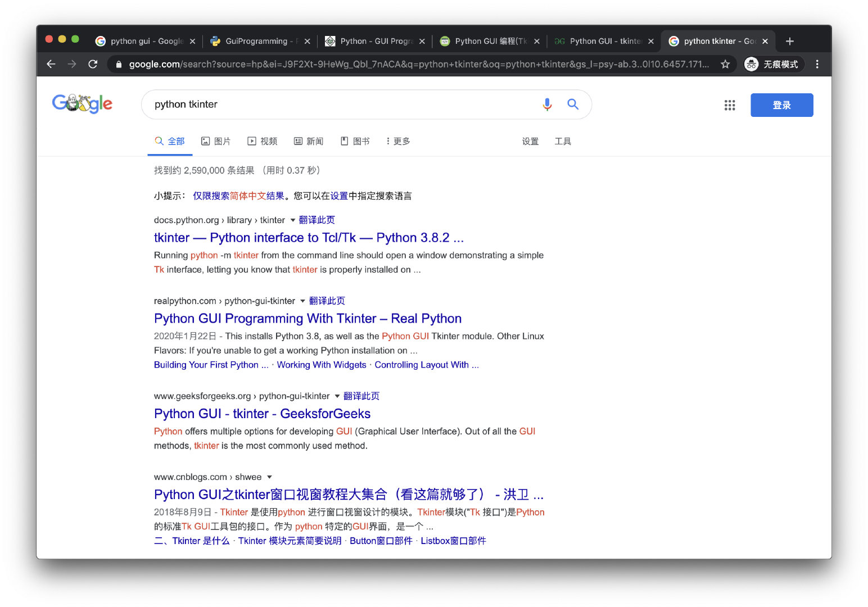
Task: Click the 'realpython.com › python-gui-tkinter' breadcrumb
Action: tap(224, 301)
